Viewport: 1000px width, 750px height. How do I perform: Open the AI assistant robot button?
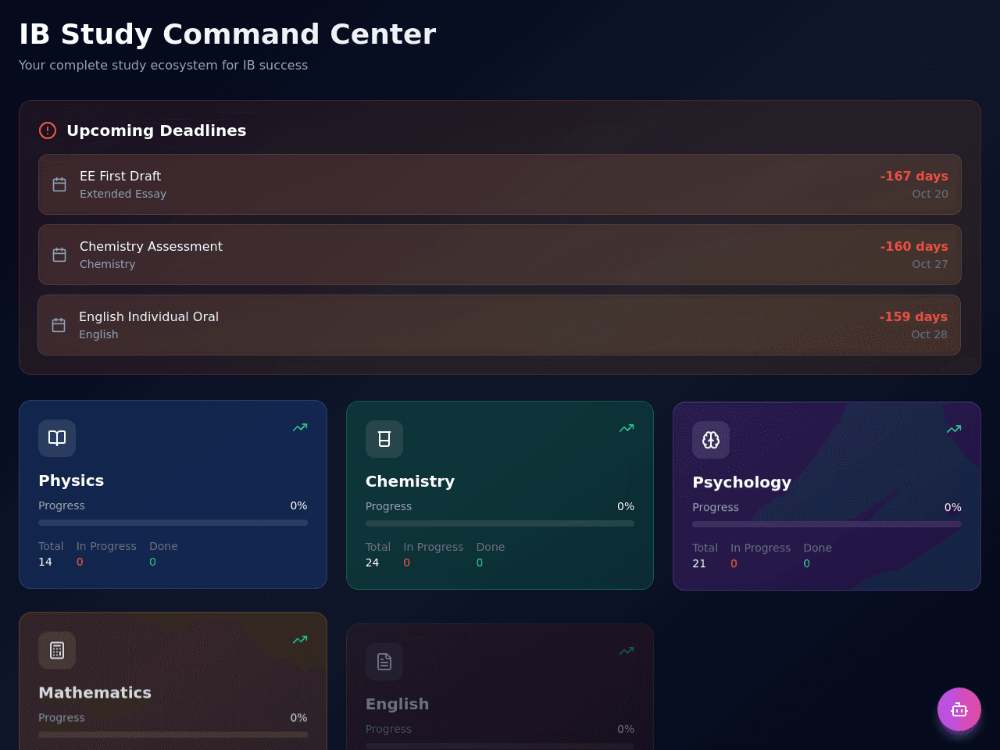click(x=959, y=709)
